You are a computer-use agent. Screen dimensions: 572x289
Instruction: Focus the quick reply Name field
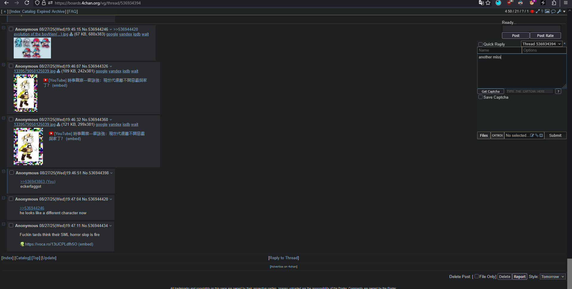(500, 50)
